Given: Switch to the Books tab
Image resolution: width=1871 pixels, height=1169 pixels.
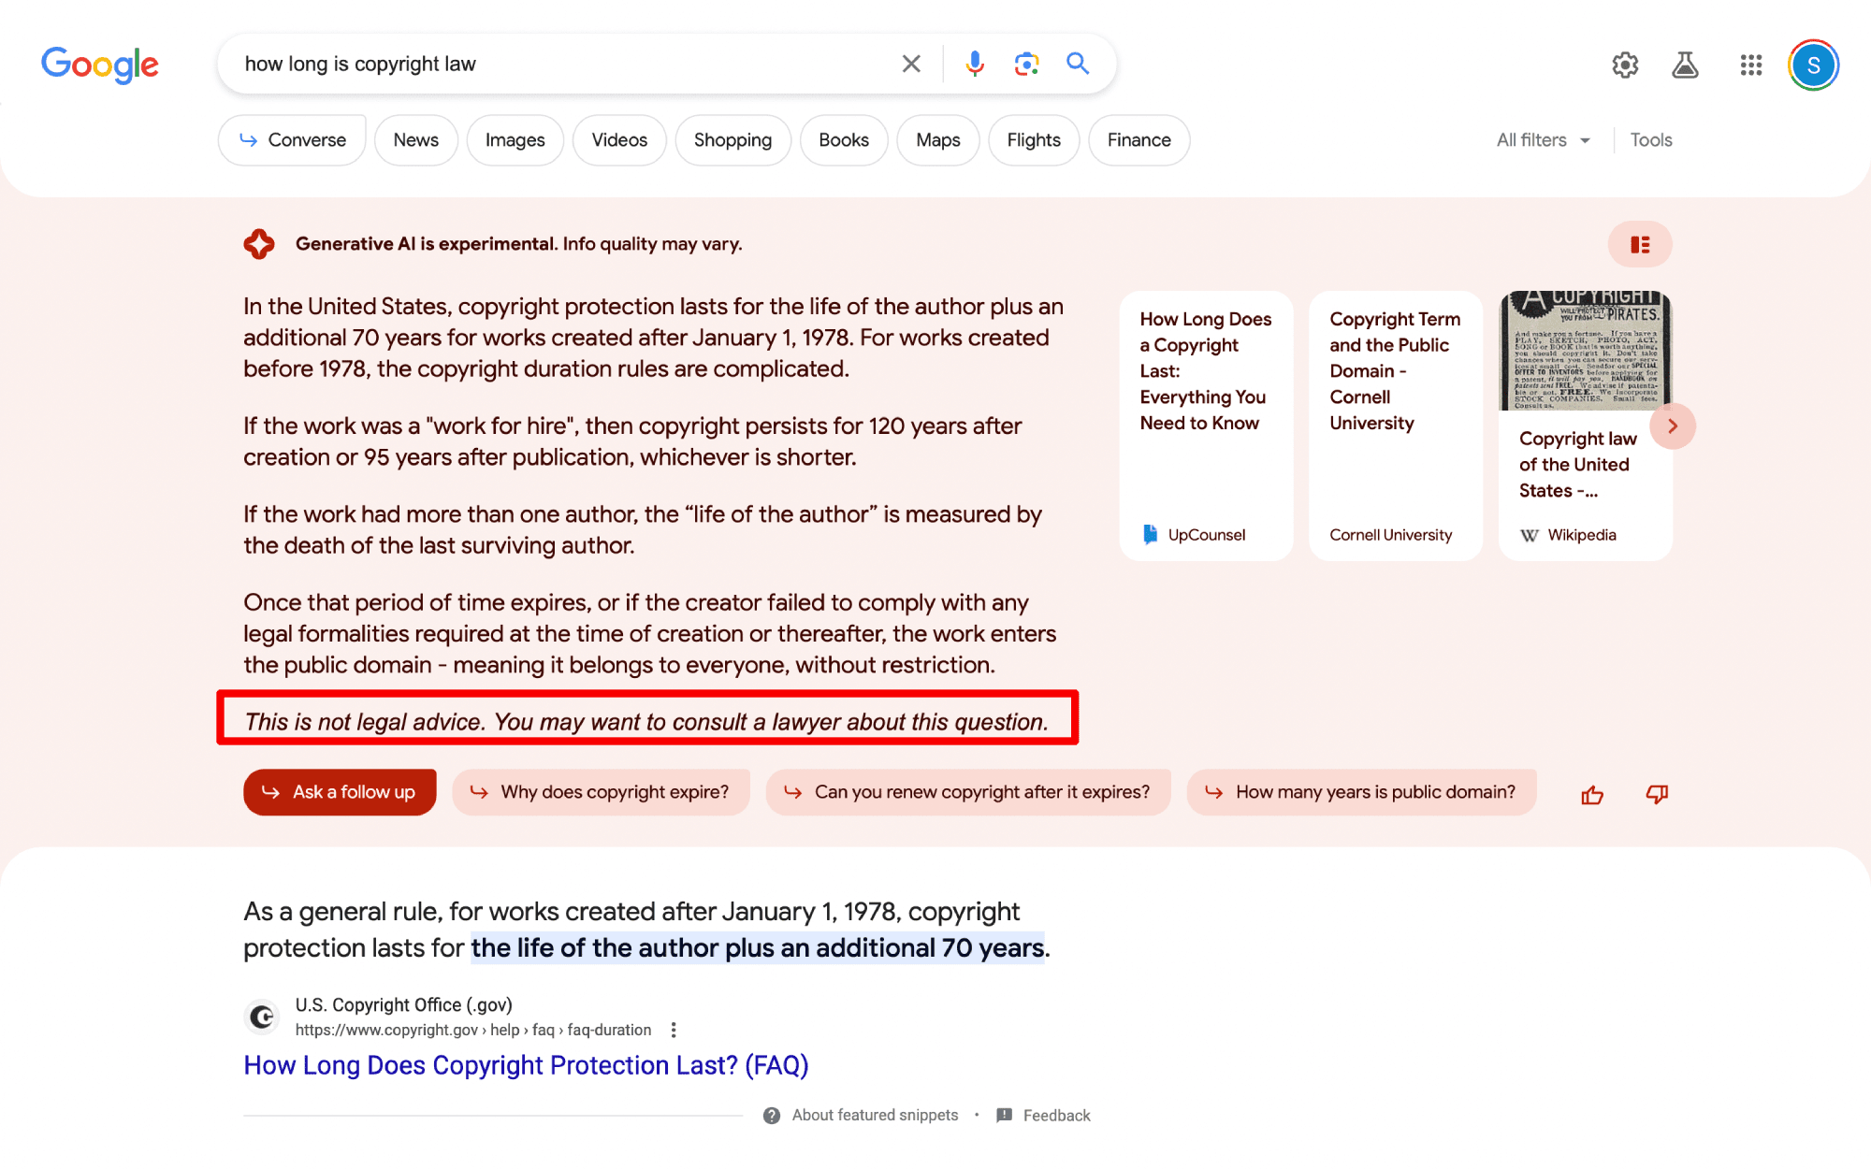Looking at the screenshot, I should coord(844,140).
